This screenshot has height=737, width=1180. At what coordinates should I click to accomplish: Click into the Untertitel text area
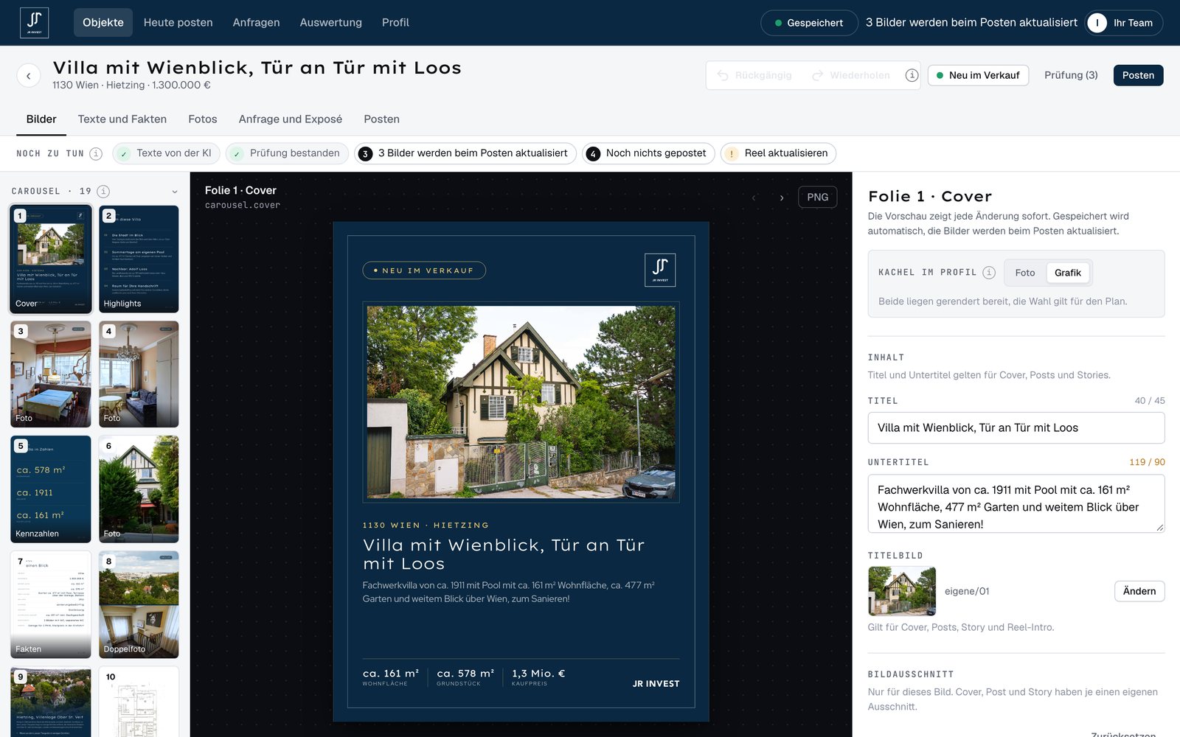pyautogui.click(x=1016, y=504)
